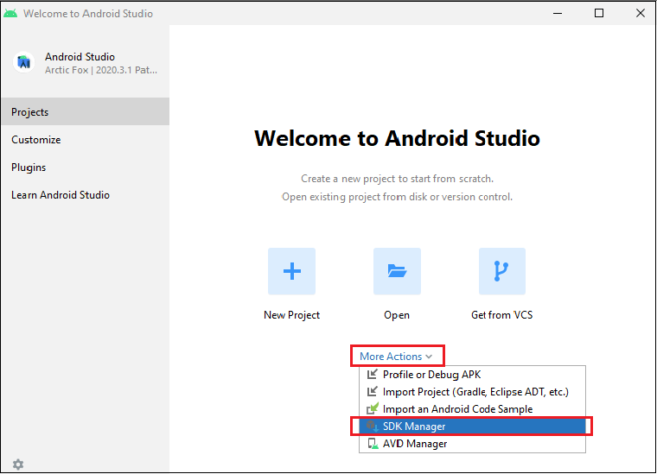Click the SDK Manager icon
The height and width of the screenshot is (474, 657).
point(372,426)
